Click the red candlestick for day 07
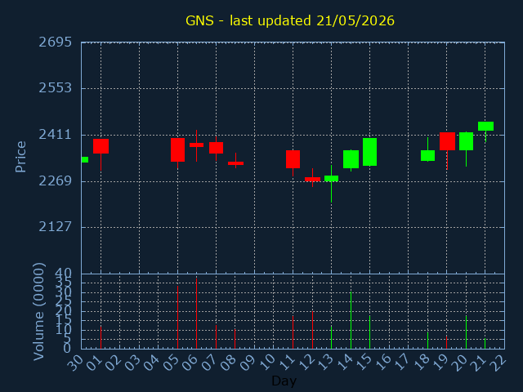 216,148
